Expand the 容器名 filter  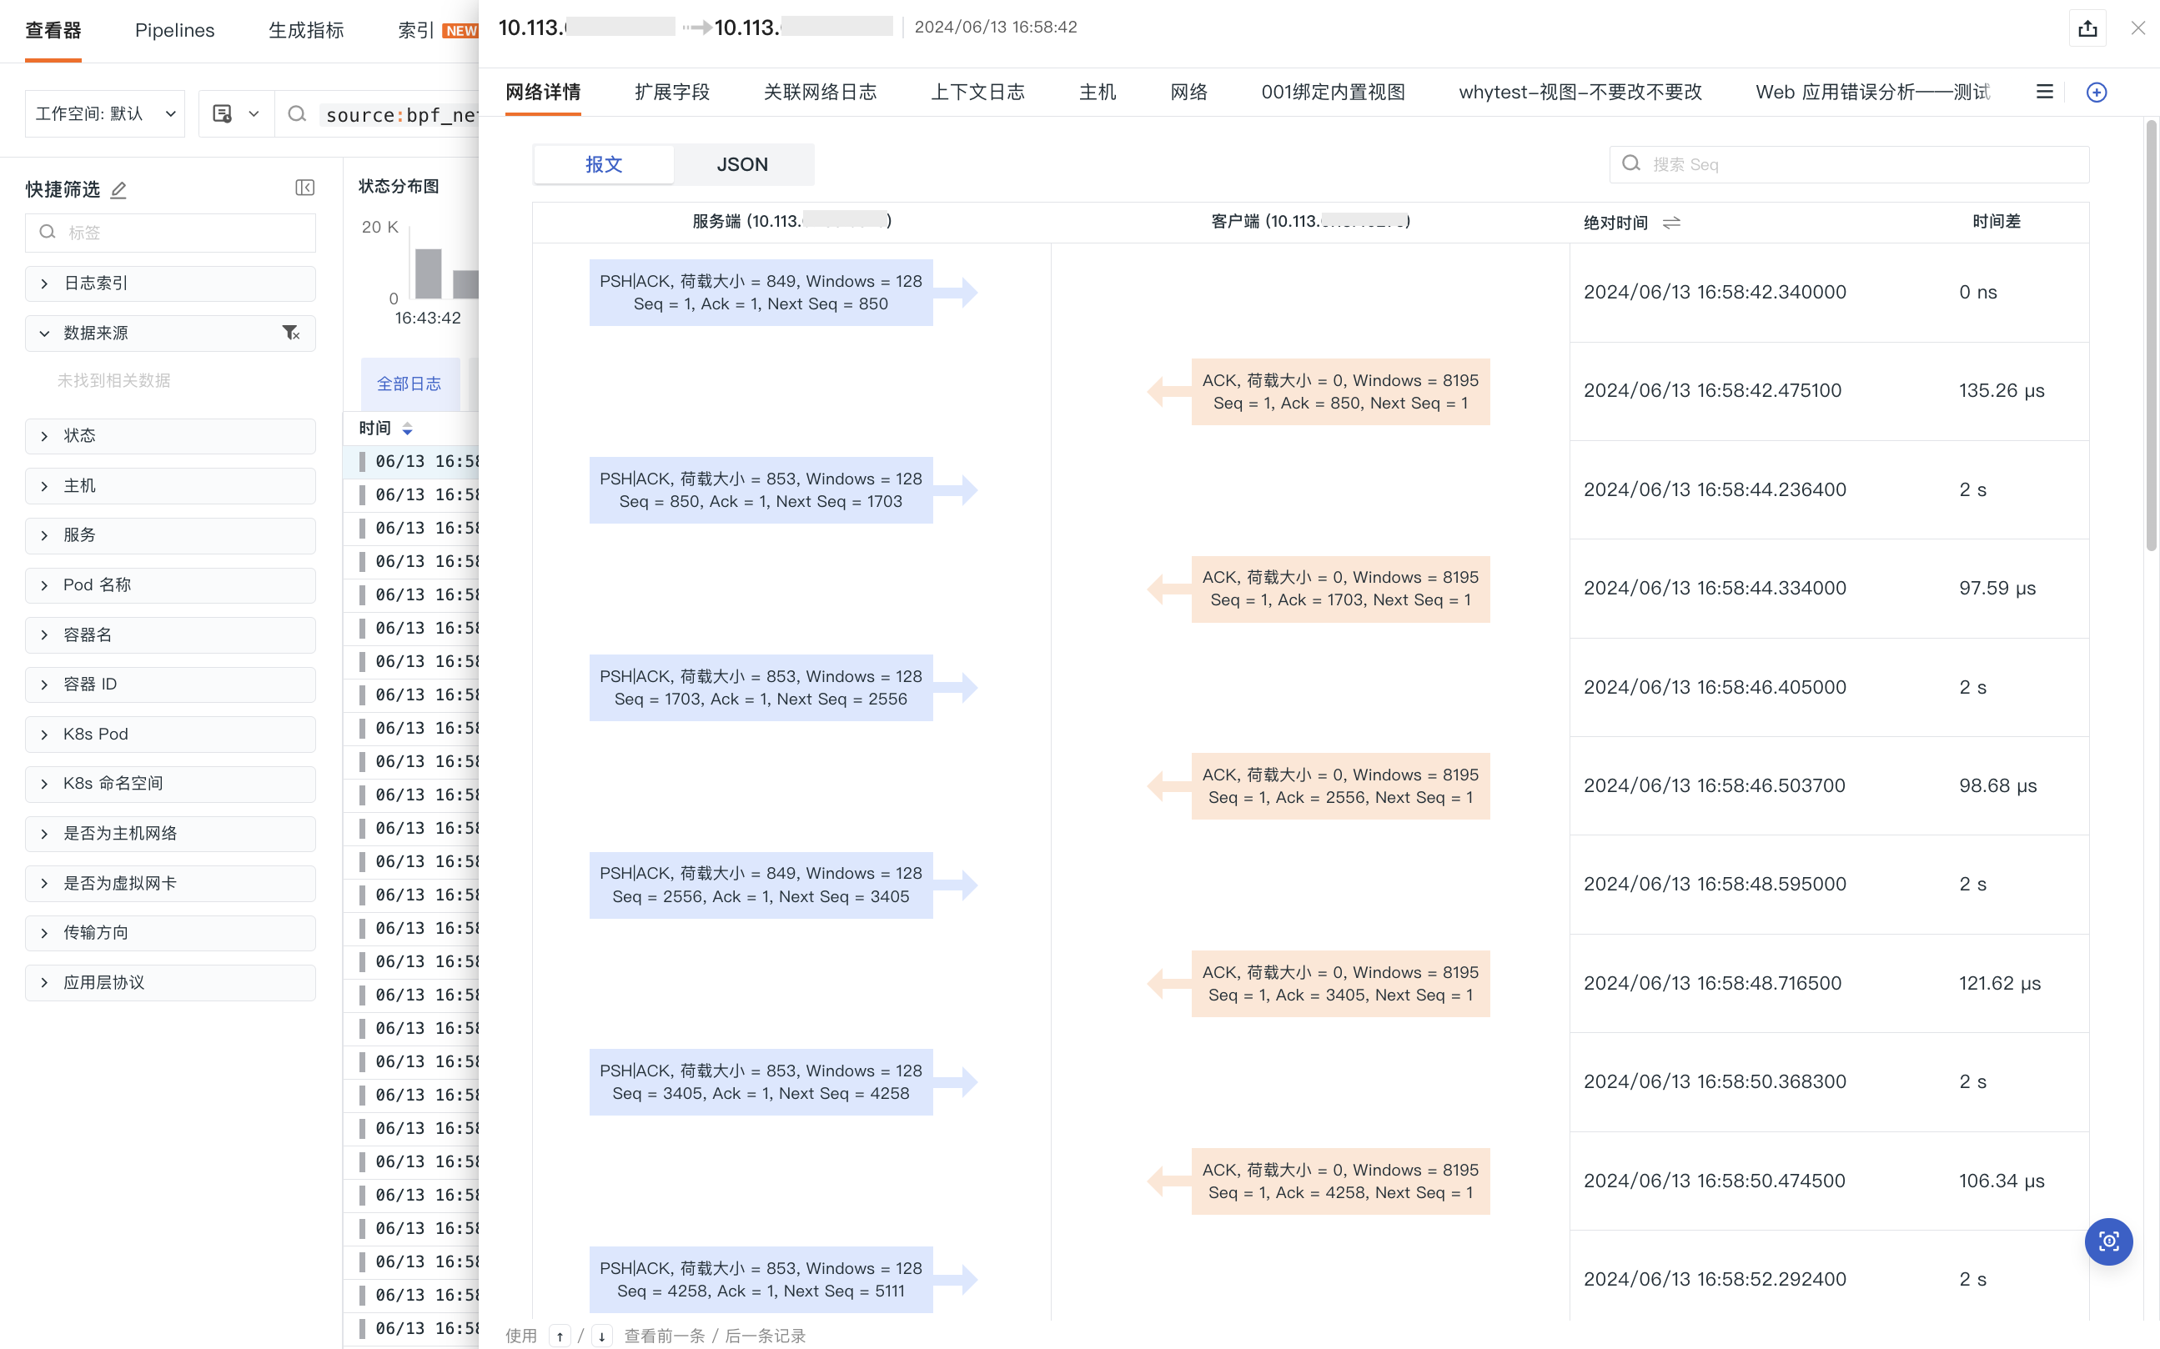[x=170, y=635]
